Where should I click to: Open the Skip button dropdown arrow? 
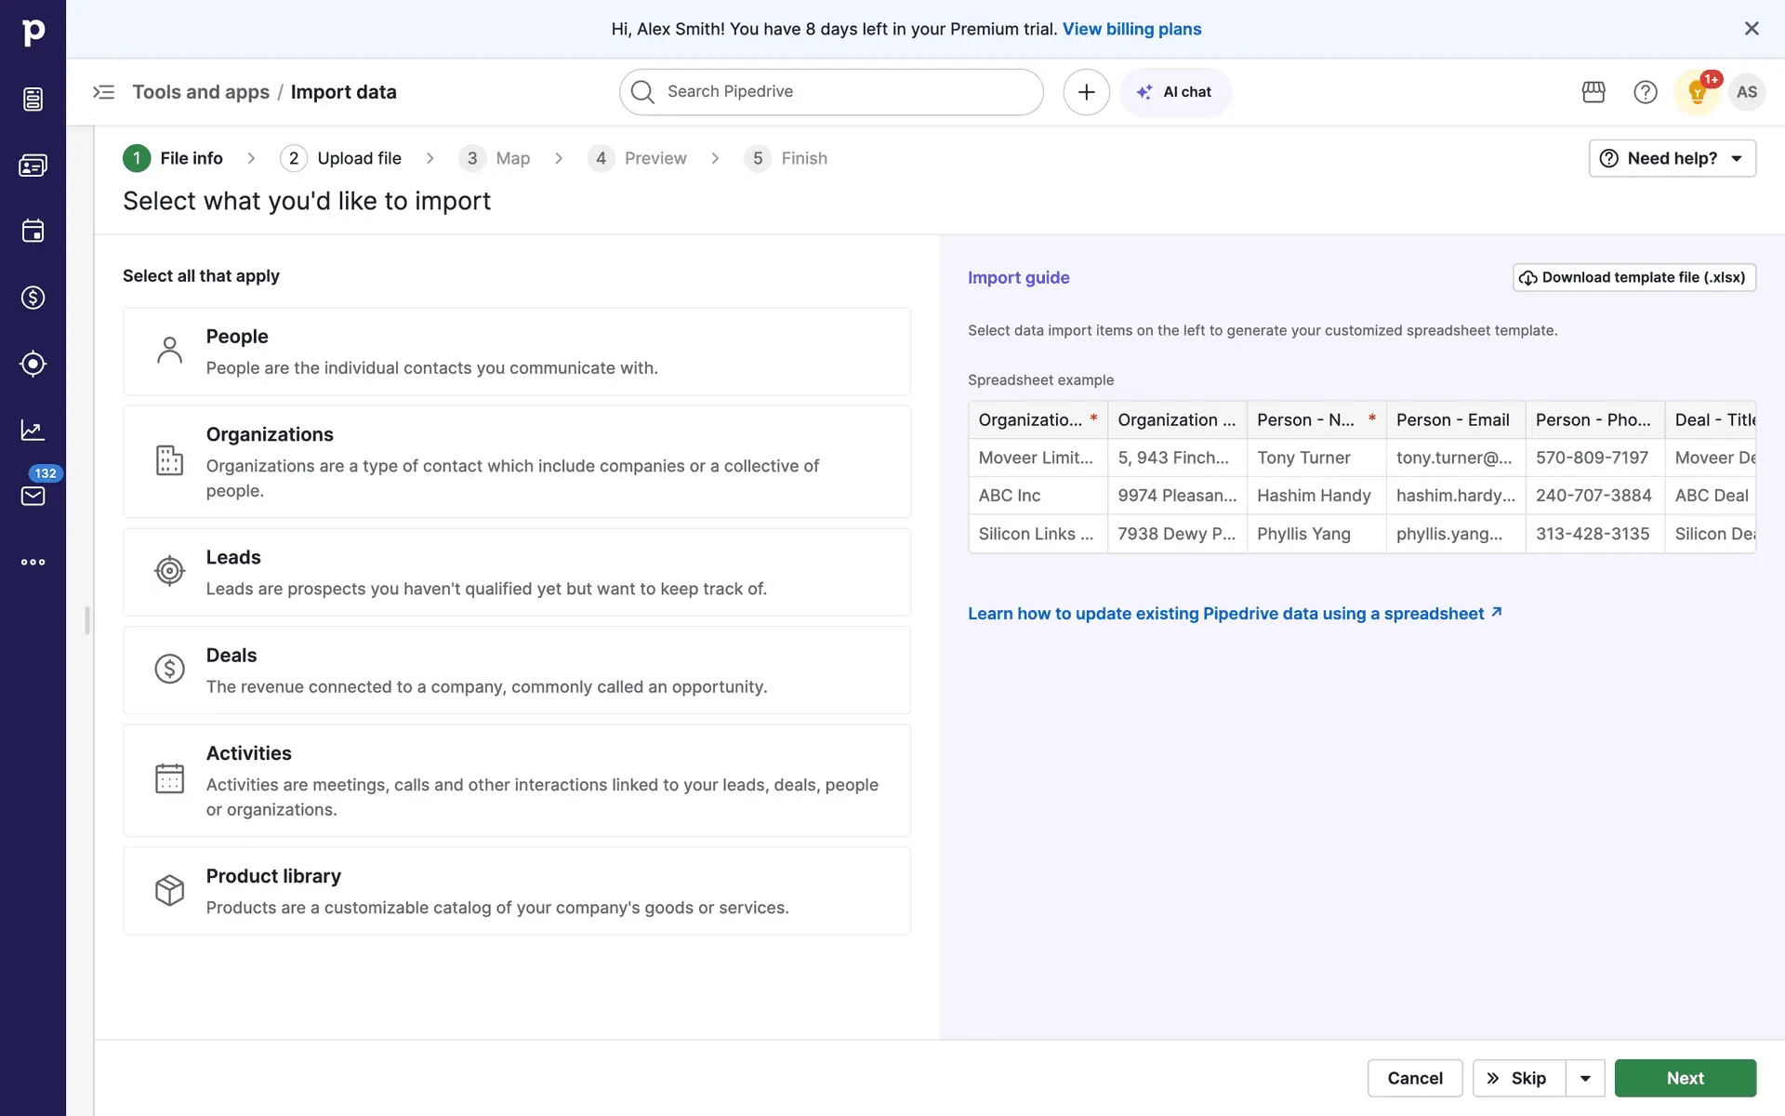coord(1585,1078)
